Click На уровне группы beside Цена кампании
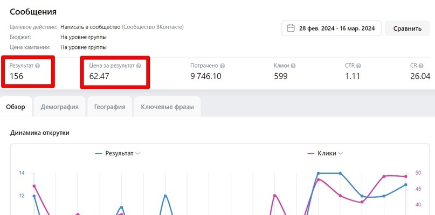The height and width of the screenshot is (215, 435). coord(84,47)
